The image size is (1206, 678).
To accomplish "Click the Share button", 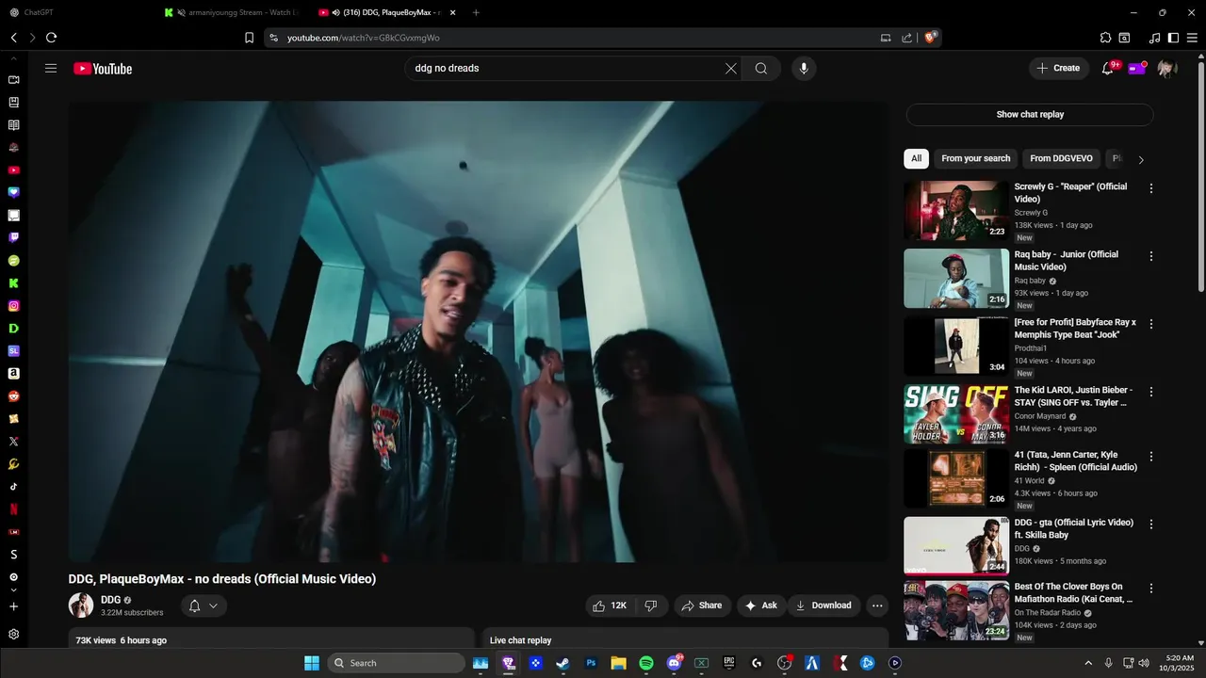I will coord(702,605).
